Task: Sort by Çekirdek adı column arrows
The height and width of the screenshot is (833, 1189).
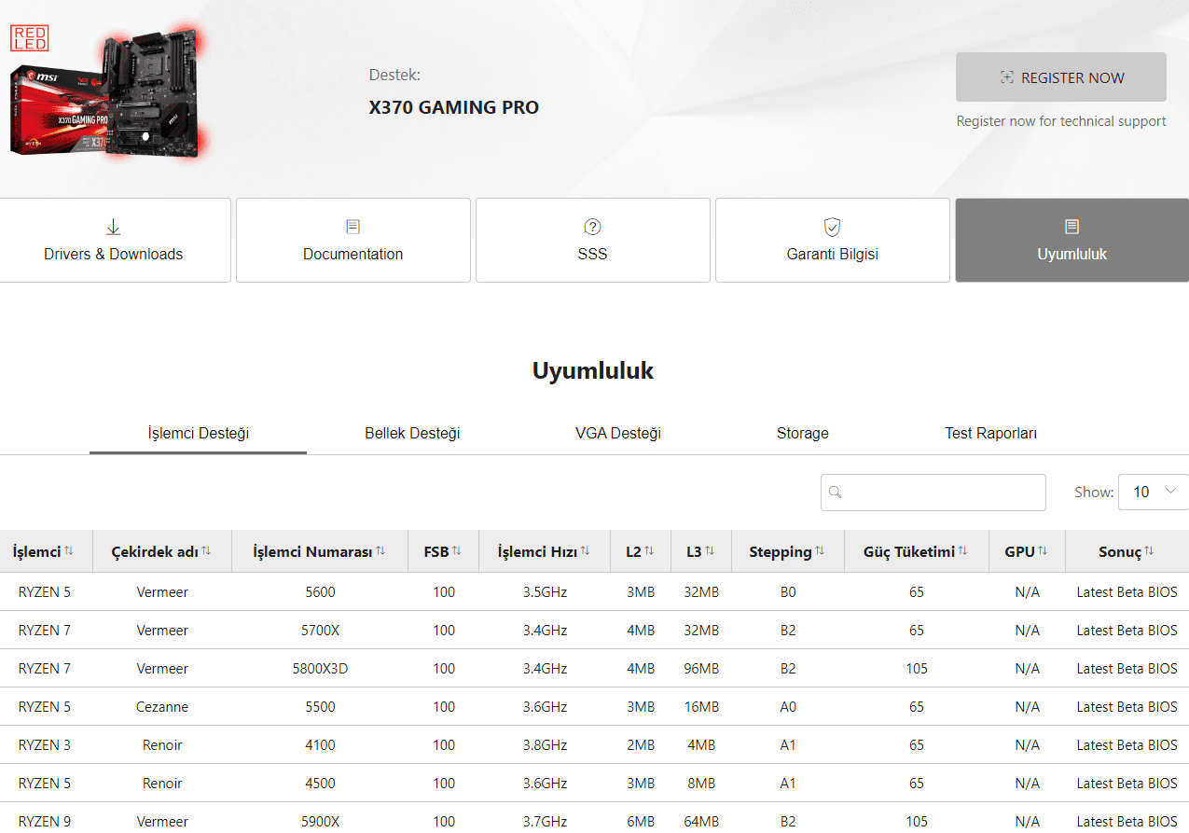Action: click(x=206, y=551)
